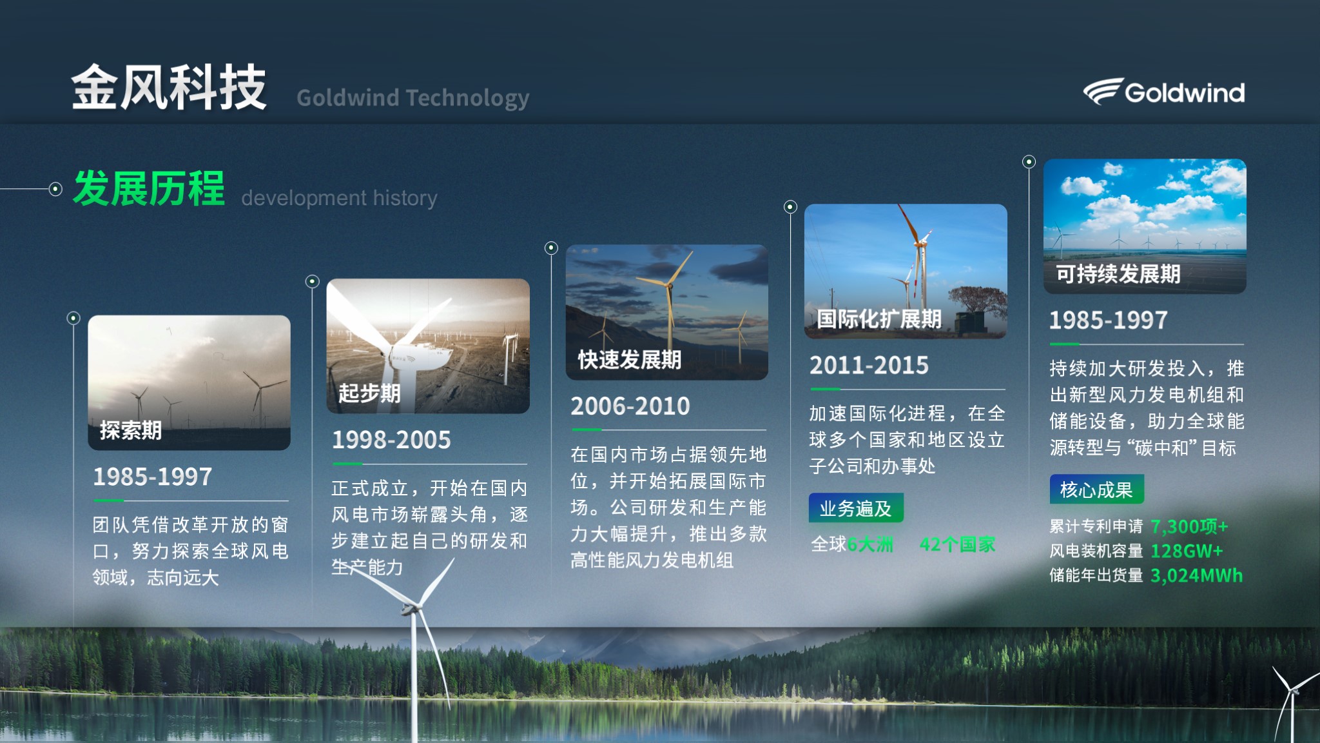Click the 核心成果 badge

point(1096,490)
